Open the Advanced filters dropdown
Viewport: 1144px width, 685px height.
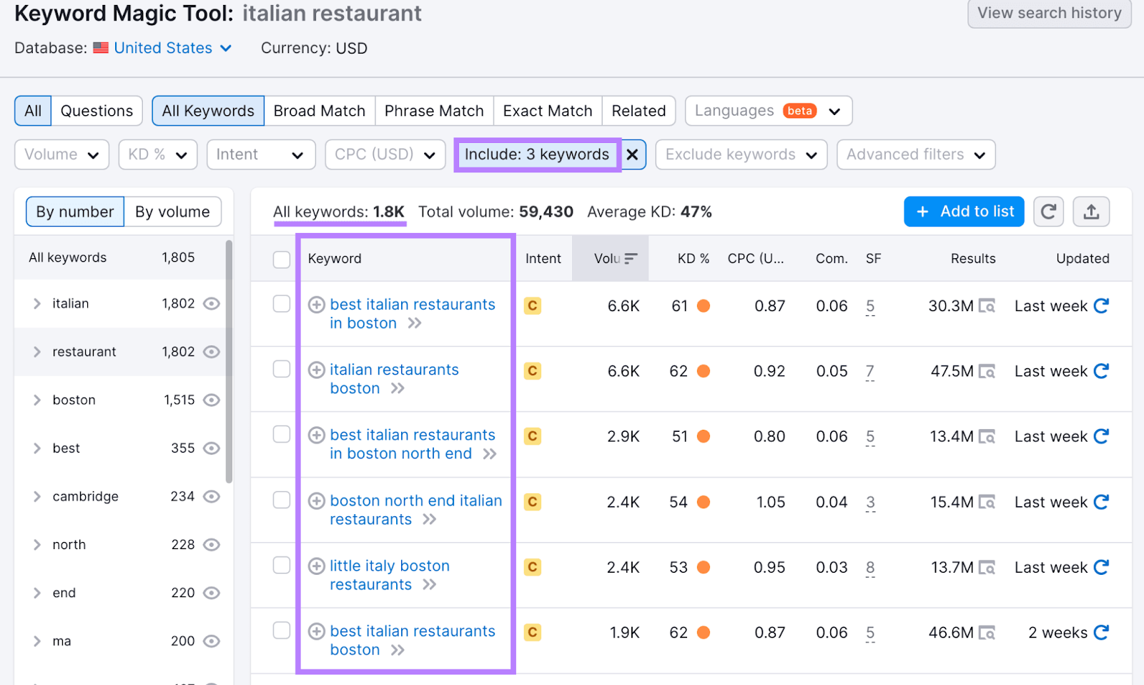915,154
